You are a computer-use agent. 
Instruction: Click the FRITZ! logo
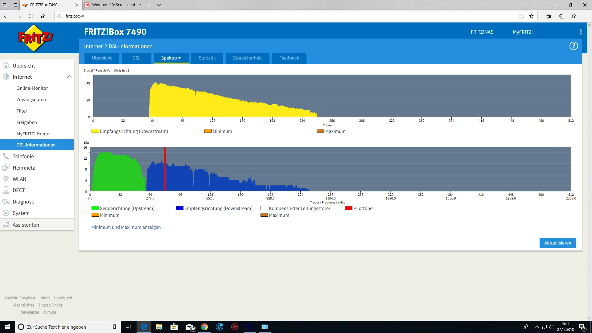click(35, 38)
